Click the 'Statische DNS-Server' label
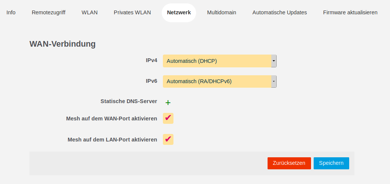This screenshot has width=390, height=184. pyautogui.click(x=129, y=101)
